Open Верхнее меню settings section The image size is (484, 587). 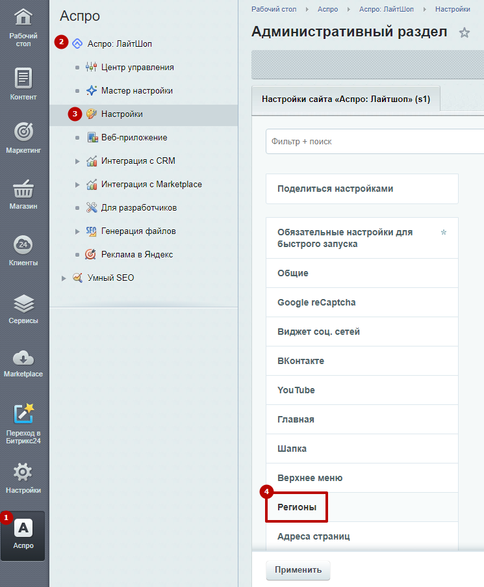pos(362,478)
